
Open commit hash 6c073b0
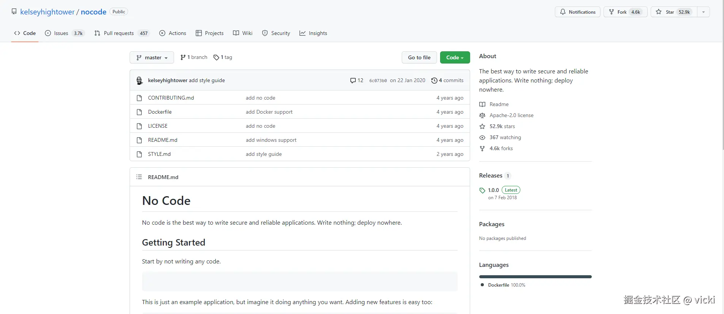point(378,81)
